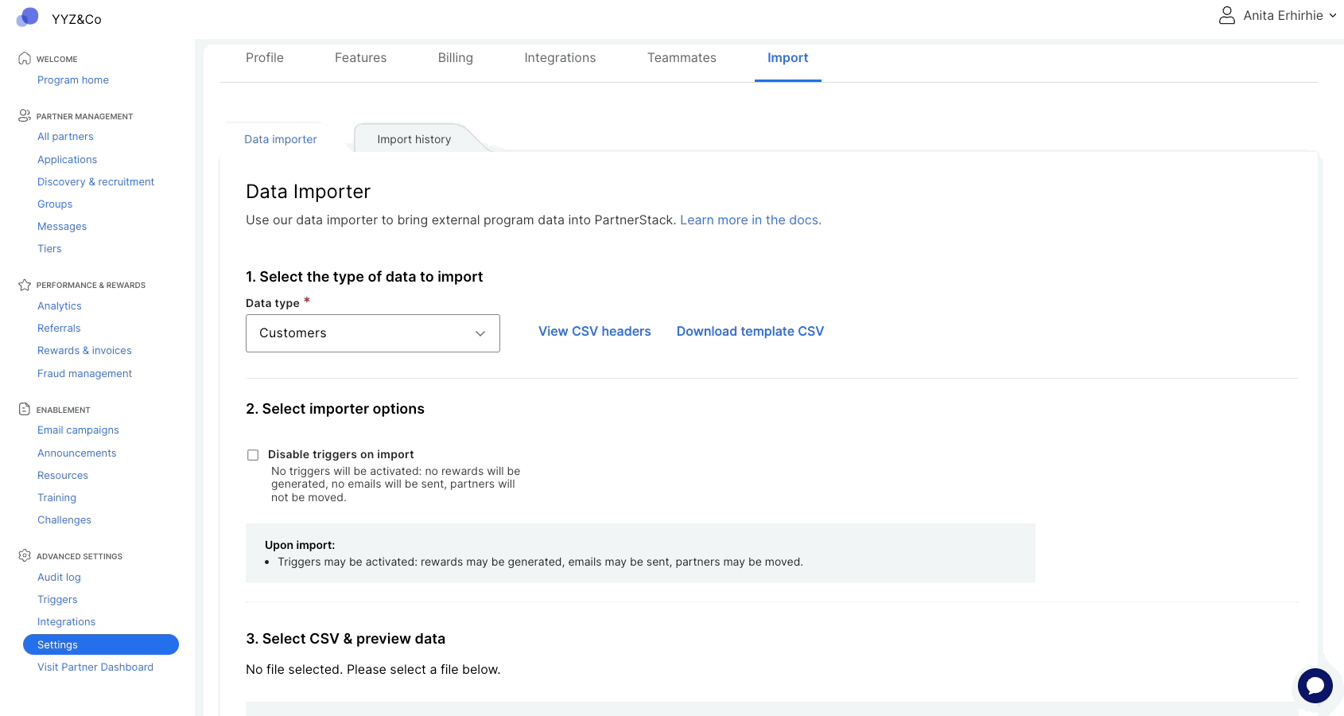Click the Partner Management people icon

(25, 115)
